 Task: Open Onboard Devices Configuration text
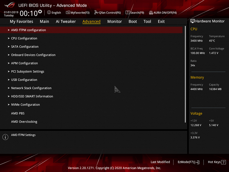33,55
